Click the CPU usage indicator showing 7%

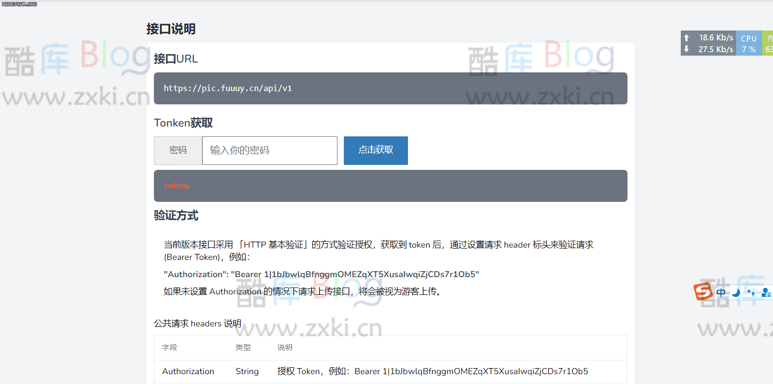pos(749,43)
